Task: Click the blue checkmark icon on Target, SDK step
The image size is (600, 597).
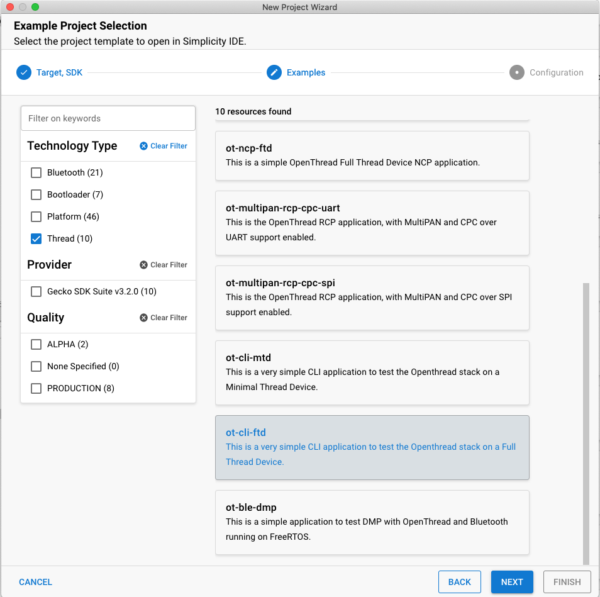Action: (x=24, y=72)
